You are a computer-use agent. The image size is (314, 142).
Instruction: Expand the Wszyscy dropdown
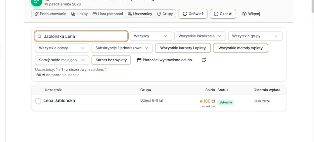(151, 36)
